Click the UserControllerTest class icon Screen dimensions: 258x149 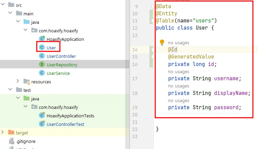42,124
